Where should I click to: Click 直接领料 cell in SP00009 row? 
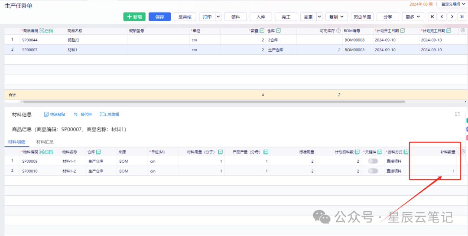click(397, 161)
